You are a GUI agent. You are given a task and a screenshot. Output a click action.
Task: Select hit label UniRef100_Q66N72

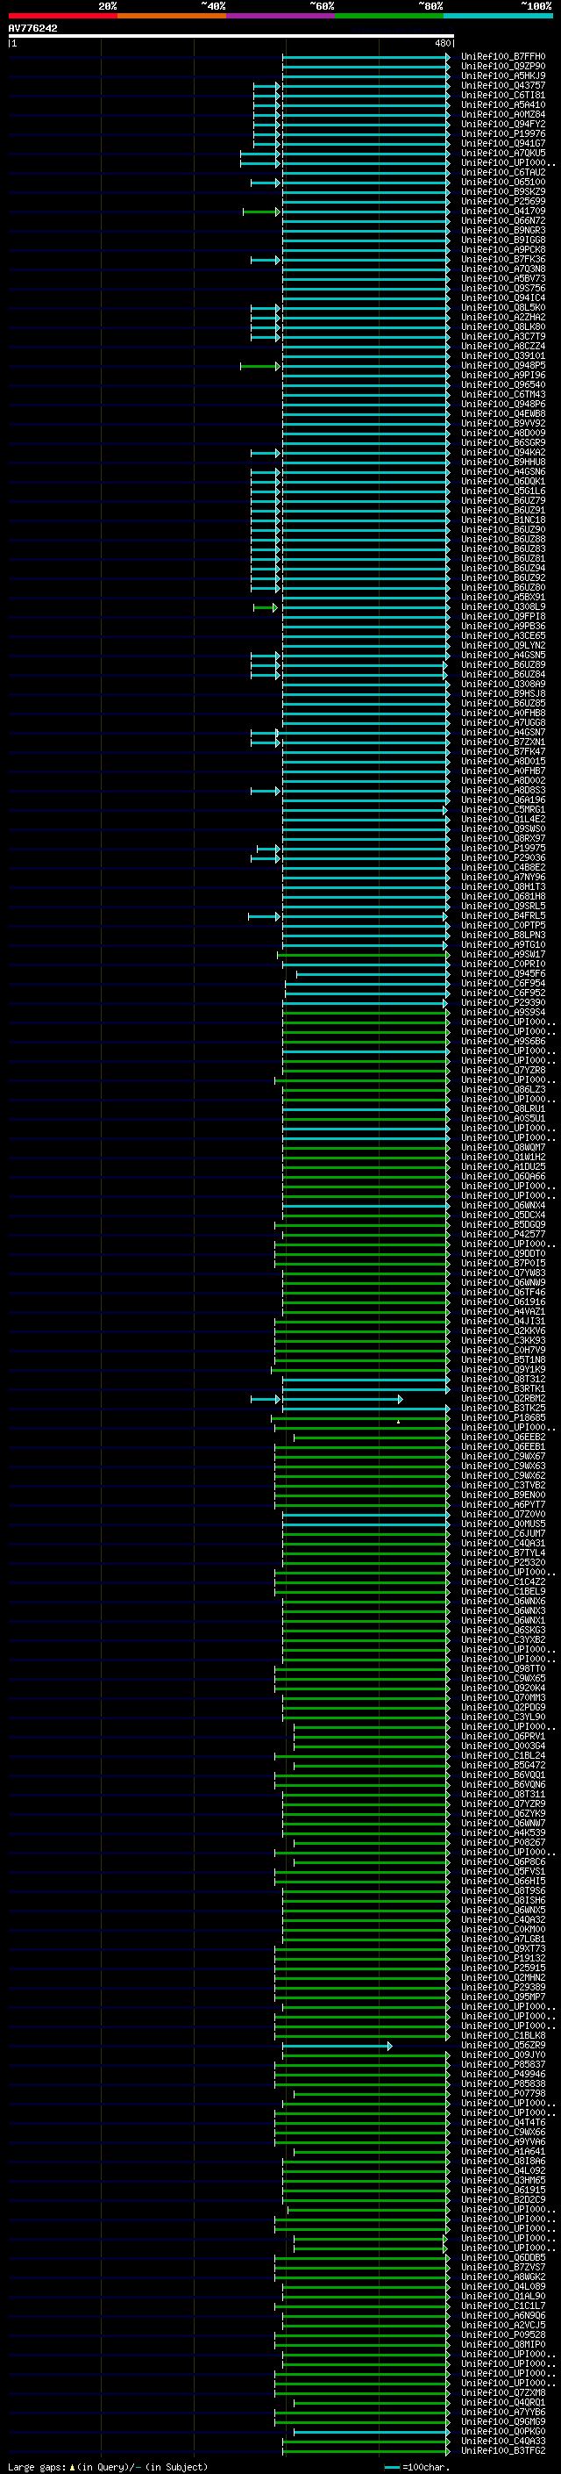[503, 221]
